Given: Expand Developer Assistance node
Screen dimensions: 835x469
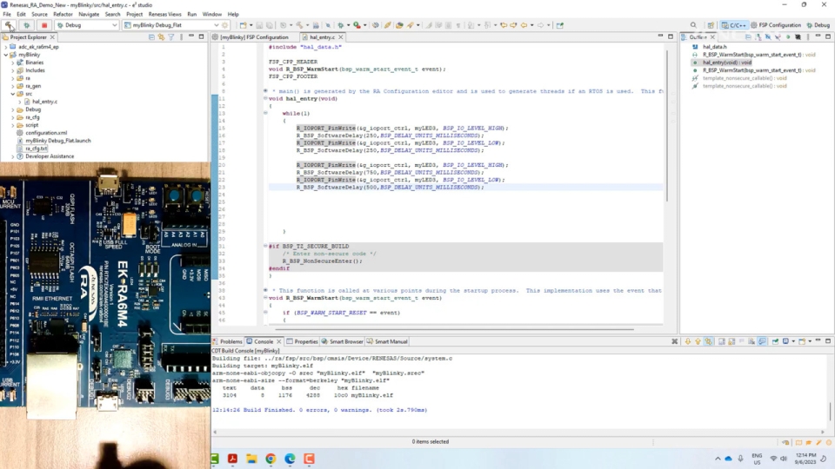Looking at the screenshot, I should pos(13,156).
